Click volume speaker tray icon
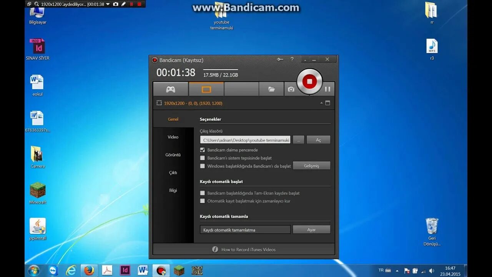Image resolution: width=492 pixels, height=277 pixels. (x=431, y=271)
